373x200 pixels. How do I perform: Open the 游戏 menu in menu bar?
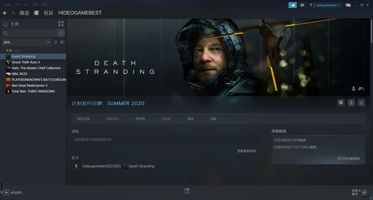pyautogui.click(x=35, y=5)
